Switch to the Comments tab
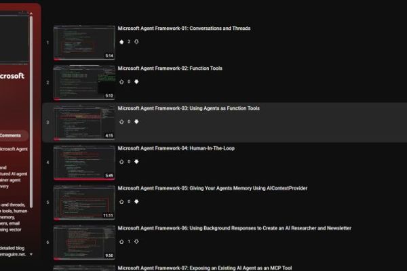 pyautogui.click(x=14, y=135)
